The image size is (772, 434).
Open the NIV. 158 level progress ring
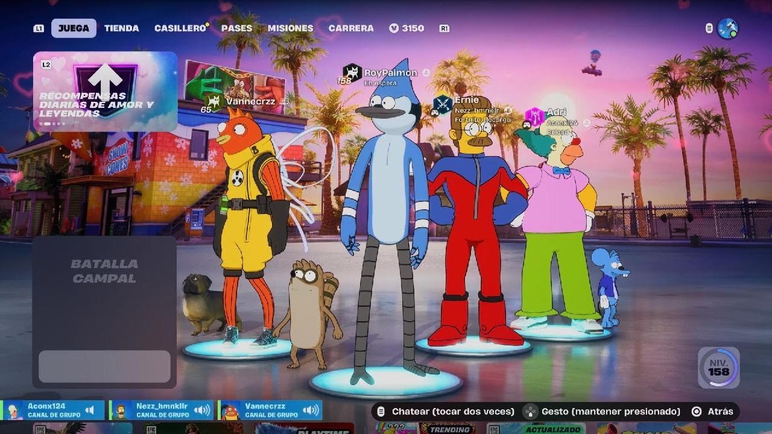click(718, 368)
